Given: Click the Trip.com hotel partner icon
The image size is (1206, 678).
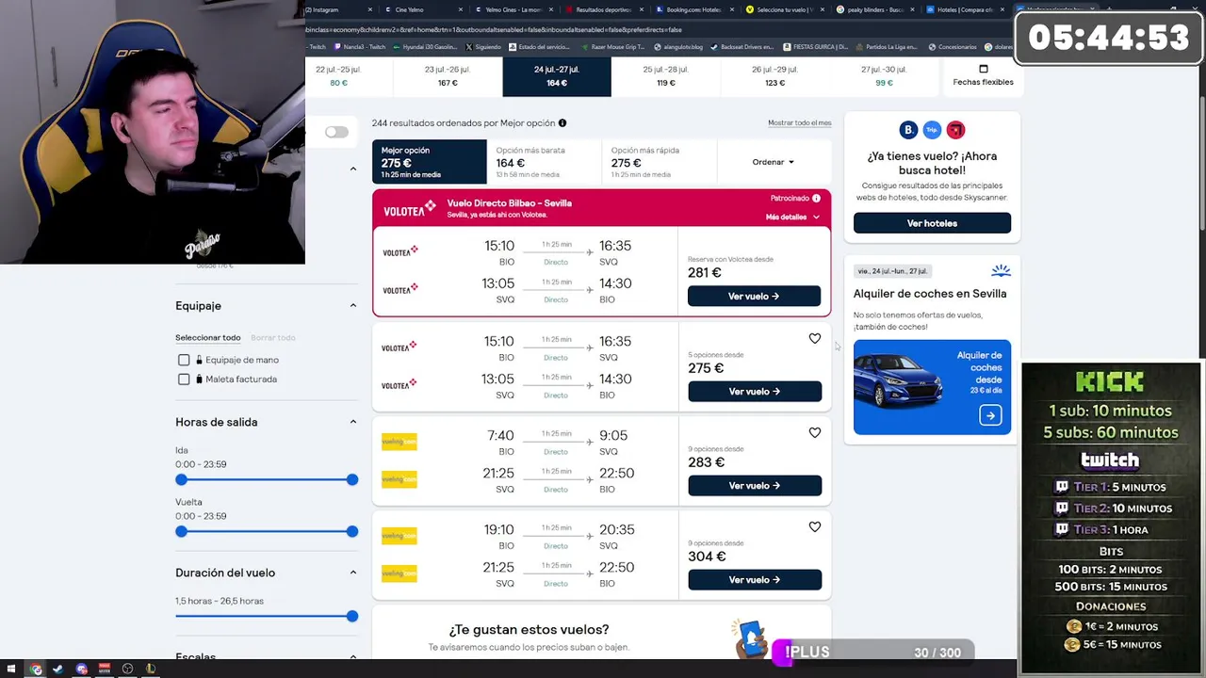Looking at the screenshot, I should pos(932,130).
